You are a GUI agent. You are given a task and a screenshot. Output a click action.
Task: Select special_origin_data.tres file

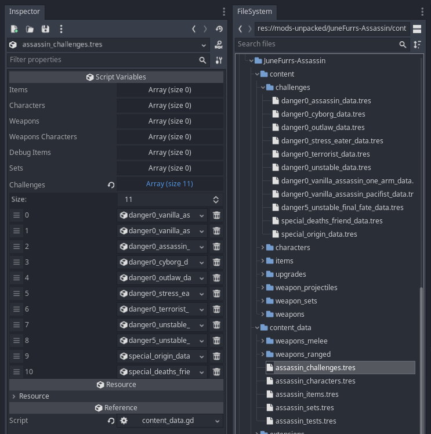coord(319,234)
